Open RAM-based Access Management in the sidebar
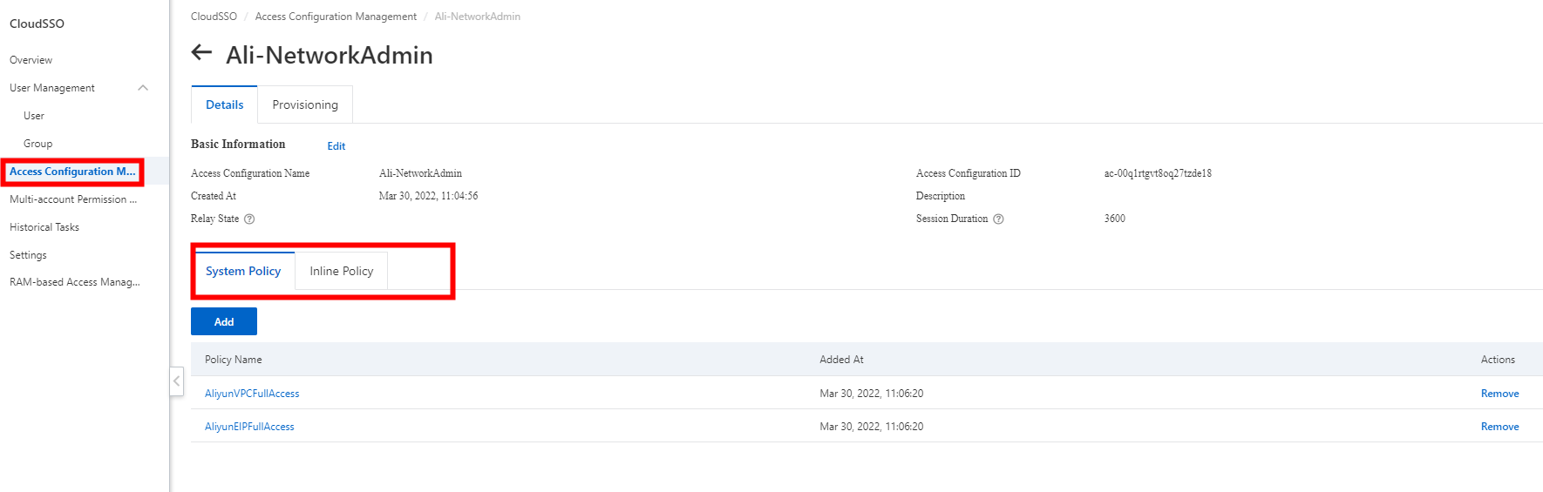Viewport: 1543px width, 492px height. click(75, 282)
